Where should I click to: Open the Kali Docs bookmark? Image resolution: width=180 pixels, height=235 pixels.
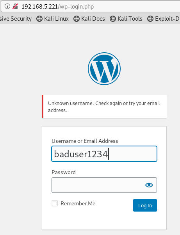(x=89, y=19)
